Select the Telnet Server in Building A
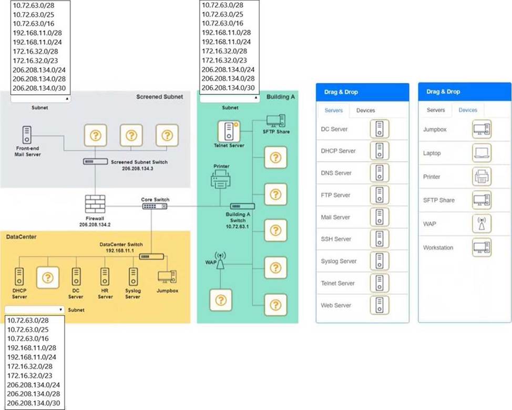 tap(228, 130)
